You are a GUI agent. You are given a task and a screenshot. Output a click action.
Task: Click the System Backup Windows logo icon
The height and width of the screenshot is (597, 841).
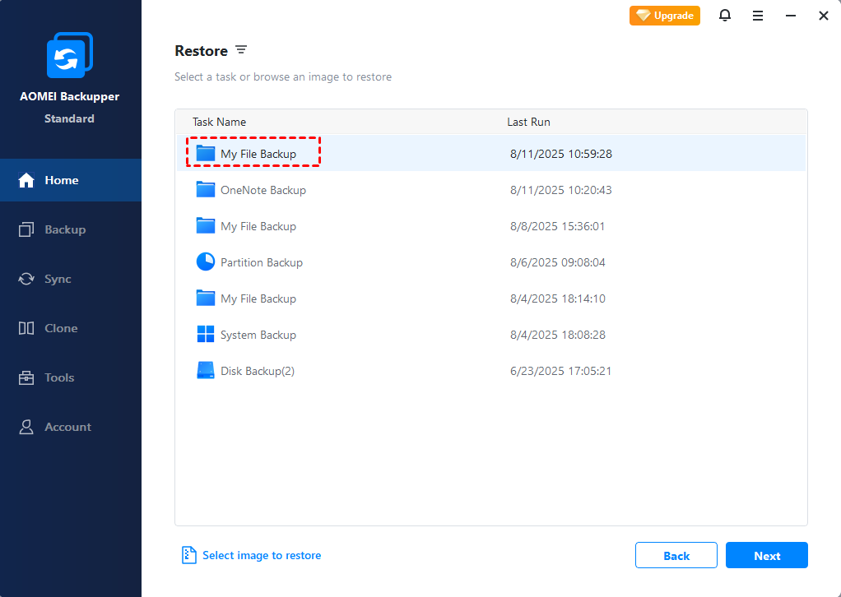click(206, 335)
